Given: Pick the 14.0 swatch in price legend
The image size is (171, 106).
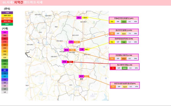Looking at the screenshot, I should click(x=5, y=51).
